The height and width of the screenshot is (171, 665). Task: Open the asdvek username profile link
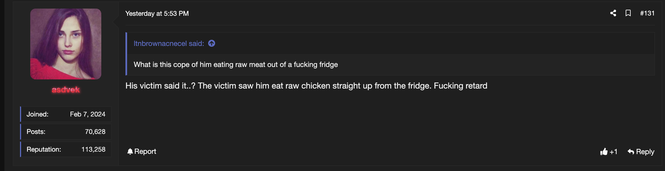tap(66, 90)
